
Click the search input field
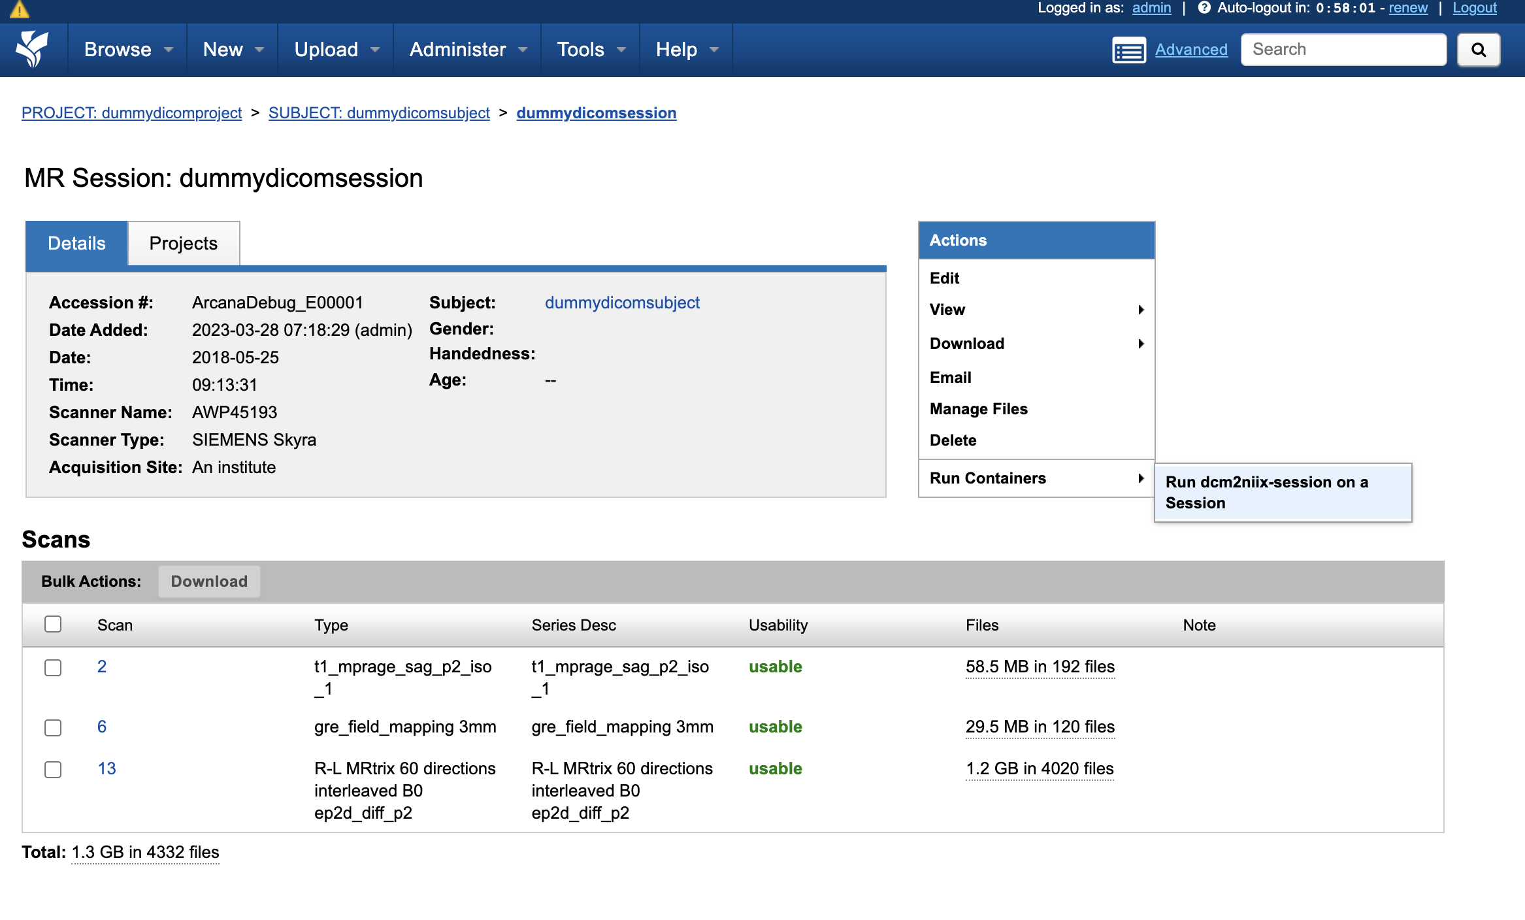1344,50
